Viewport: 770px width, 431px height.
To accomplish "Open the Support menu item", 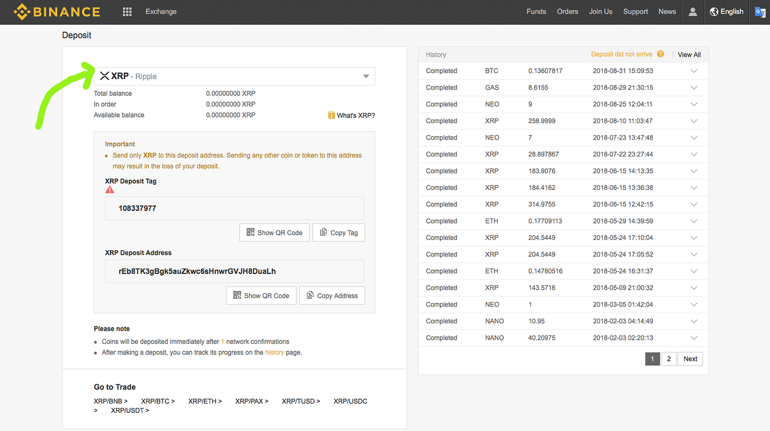I will tap(636, 12).
